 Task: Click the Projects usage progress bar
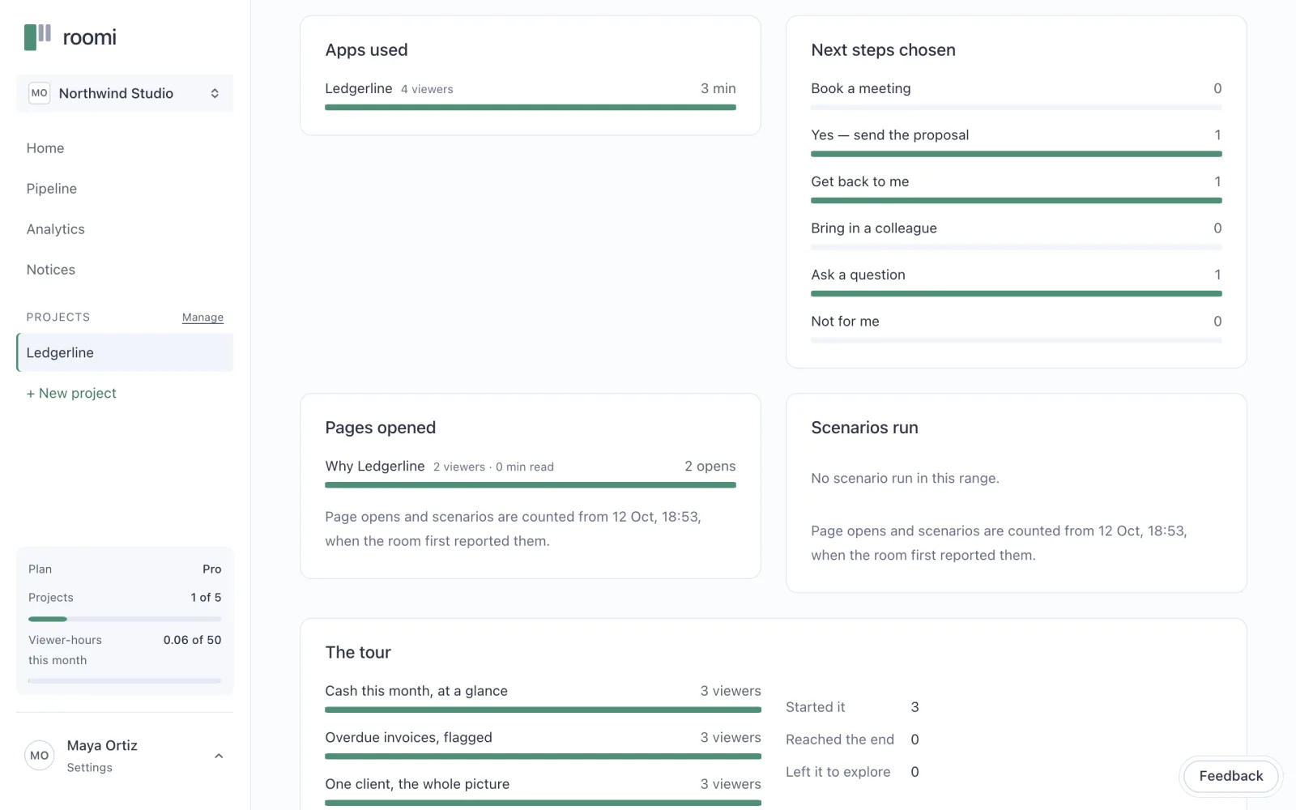click(x=125, y=619)
